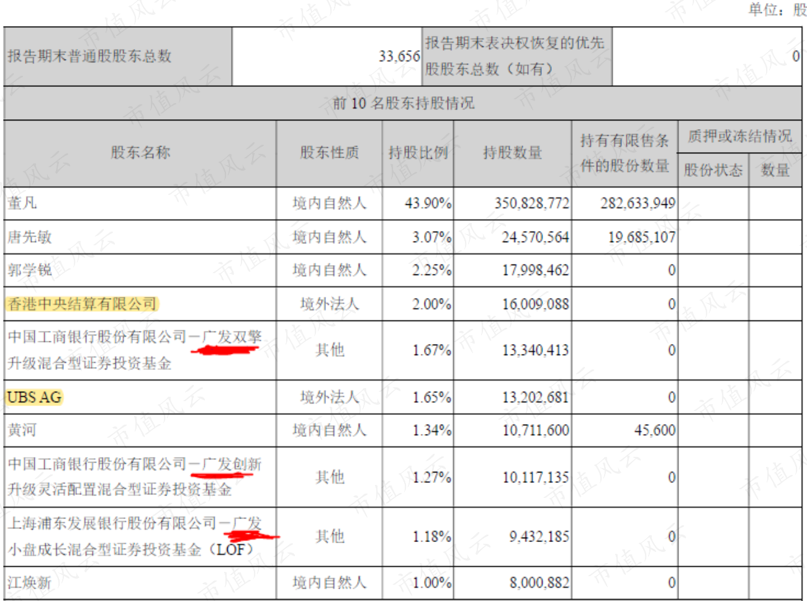Viewport: 807px width, 601px height.
Task: Click the 广发小盘成长 LOF fund cell
Action: coord(140,536)
